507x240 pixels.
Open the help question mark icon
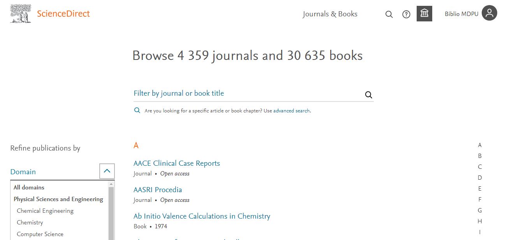tap(406, 14)
